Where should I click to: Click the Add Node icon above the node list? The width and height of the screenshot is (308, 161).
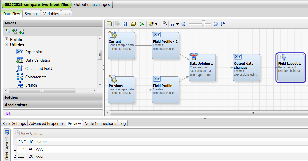[7, 31]
